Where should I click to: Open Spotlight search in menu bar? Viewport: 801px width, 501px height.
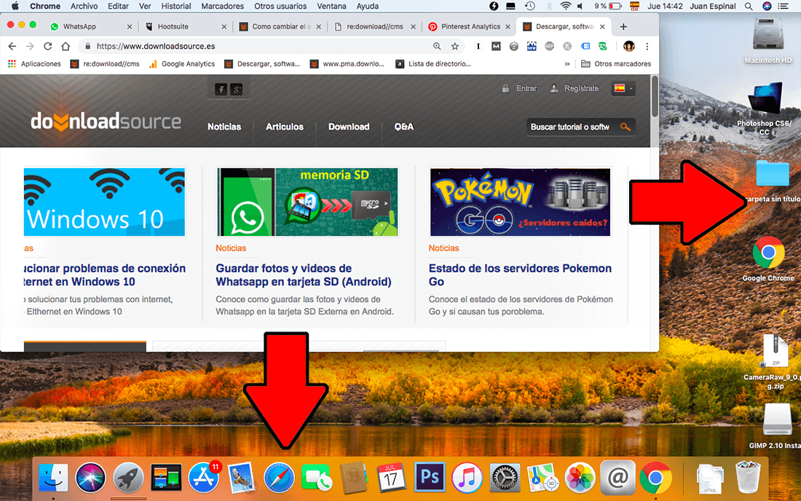(x=749, y=6)
